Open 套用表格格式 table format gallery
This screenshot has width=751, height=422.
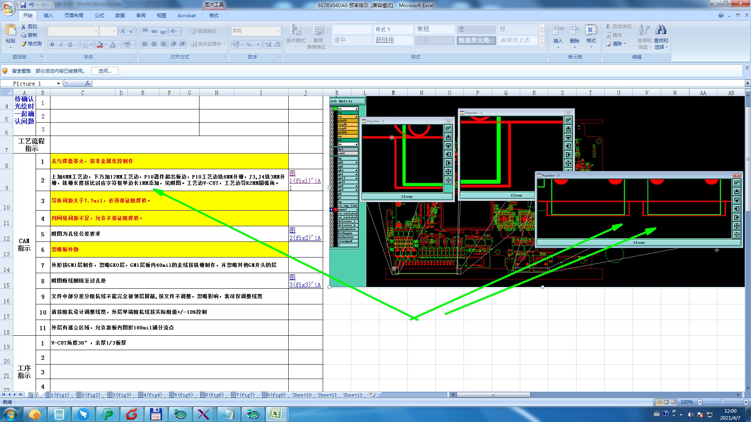coord(318,36)
